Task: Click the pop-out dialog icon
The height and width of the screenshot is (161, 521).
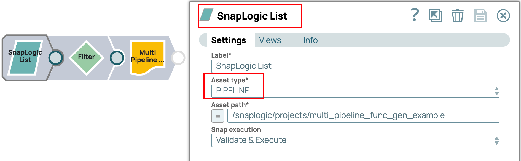Action: coord(435,16)
